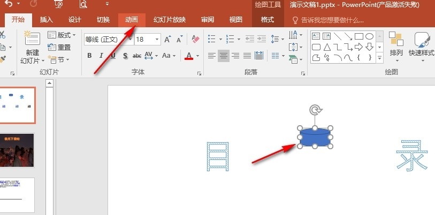Select the text box shape in the shapes gallery

coord(316,36)
